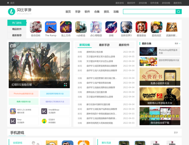
Task: Switch to the 最新软件 tab
Action: (124, 45)
